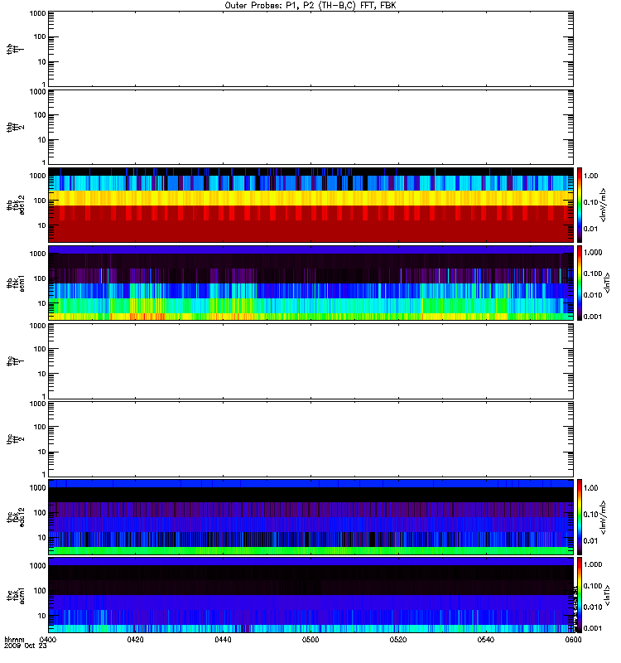The width and height of the screenshot is (621, 663).
Task: Click '0.001' on the thb scm1 colorbar scale
Action: click(x=593, y=317)
